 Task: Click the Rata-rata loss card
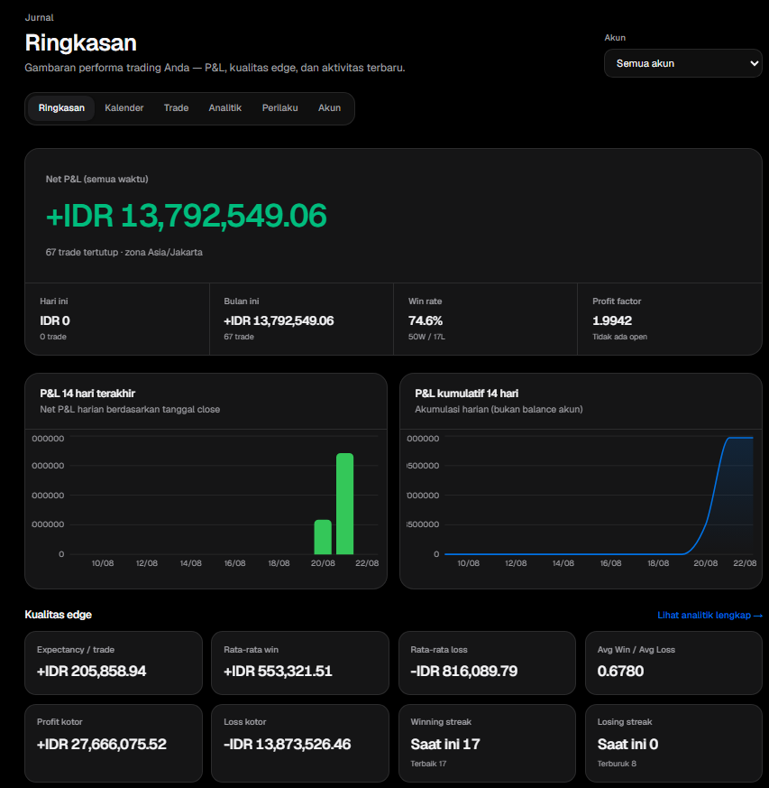[487, 663]
